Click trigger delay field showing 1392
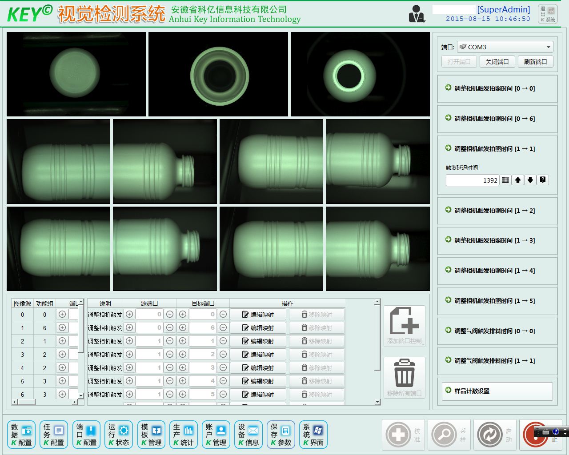The image size is (569, 455). pyautogui.click(x=473, y=180)
